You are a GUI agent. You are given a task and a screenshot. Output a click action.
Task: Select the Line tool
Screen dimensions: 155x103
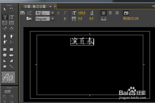point(11,66)
